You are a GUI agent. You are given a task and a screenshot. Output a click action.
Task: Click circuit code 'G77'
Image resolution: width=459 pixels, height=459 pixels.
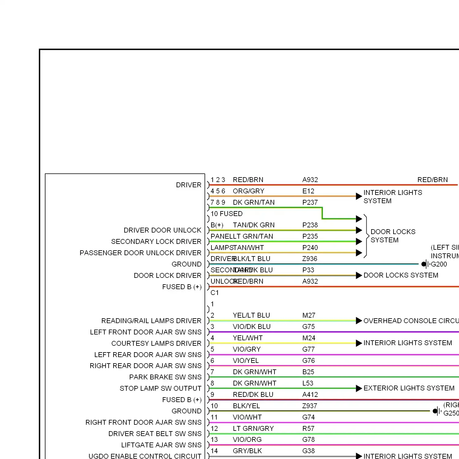pyautogui.click(x=308, y=349)
